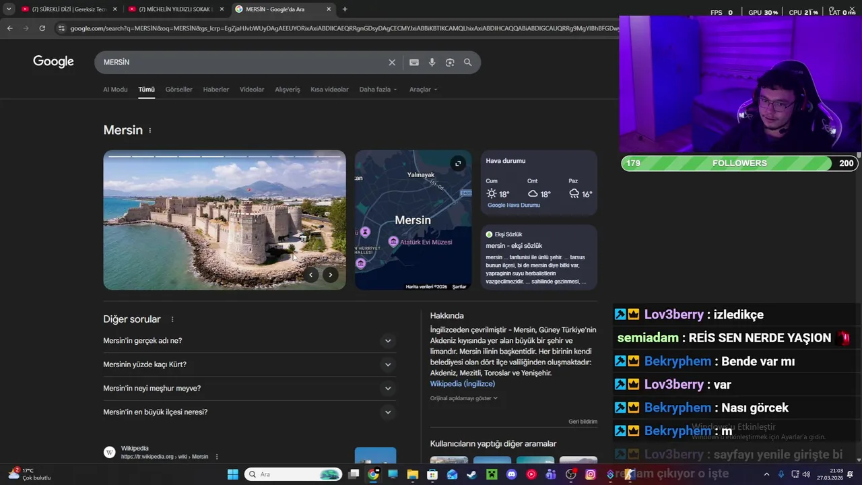Go to Google home via the logo

coord(53,61)
